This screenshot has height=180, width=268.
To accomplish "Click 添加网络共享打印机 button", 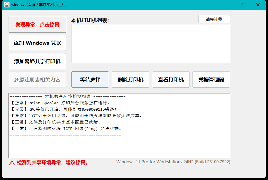I will tap(37, 61).
